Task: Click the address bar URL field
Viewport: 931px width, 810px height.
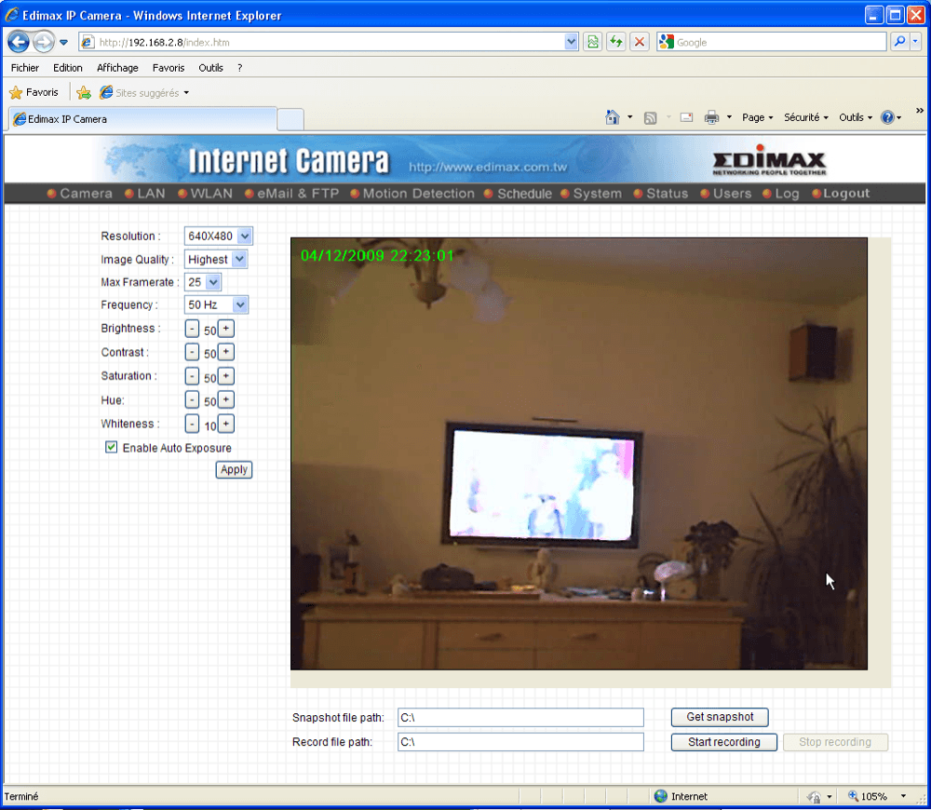Action: pyautogui.click(x=330, y=42)
